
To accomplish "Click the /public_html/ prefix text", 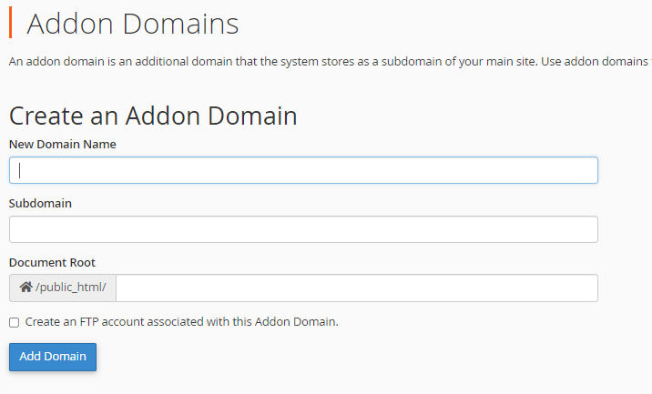I will (71, 288).
